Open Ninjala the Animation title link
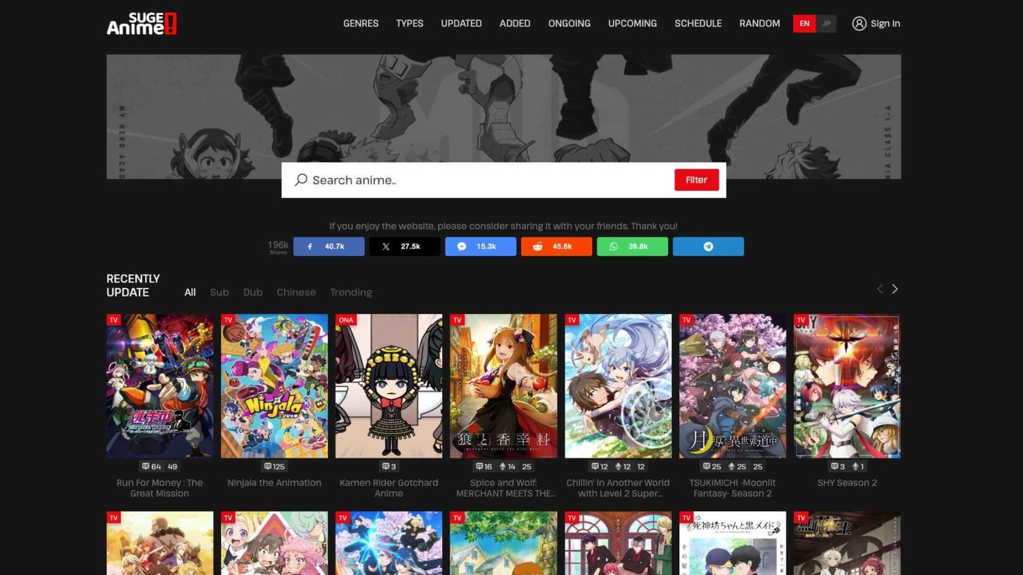This screenshot has width=1023, height=575. [x=274, y=482]
